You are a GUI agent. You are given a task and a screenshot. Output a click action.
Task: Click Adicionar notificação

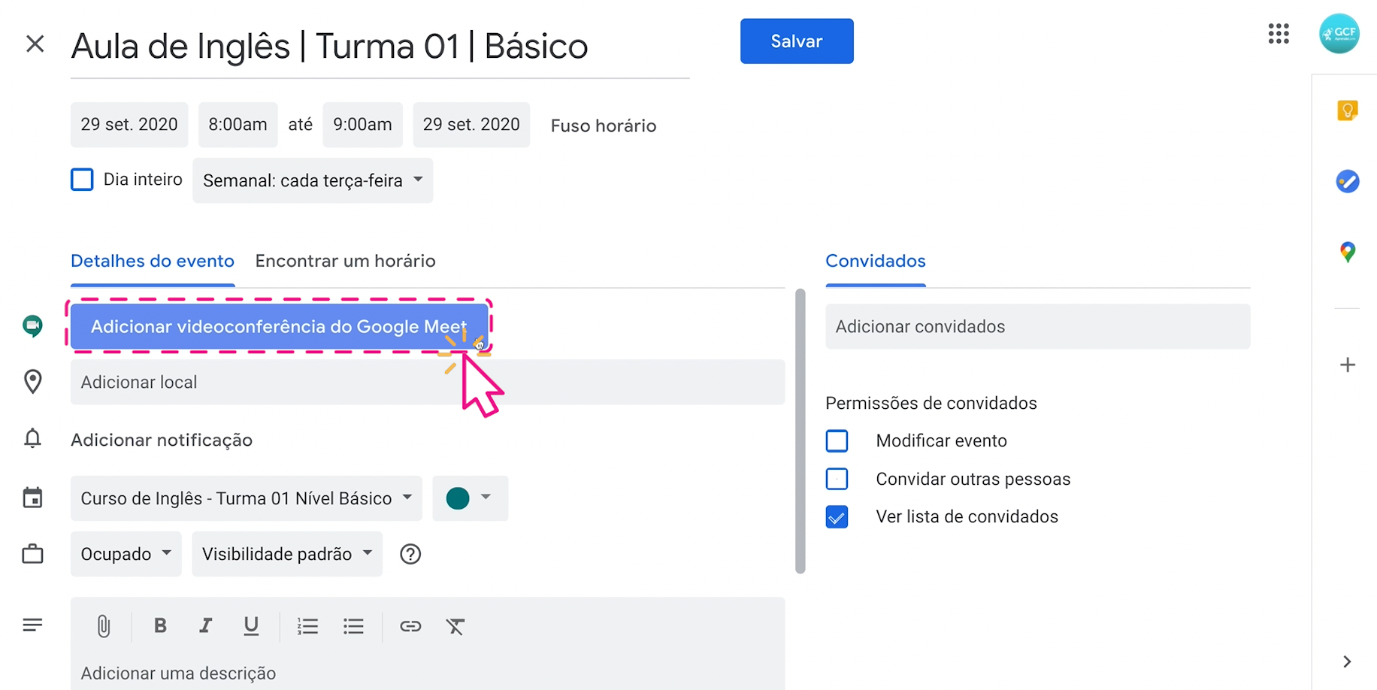162,440
